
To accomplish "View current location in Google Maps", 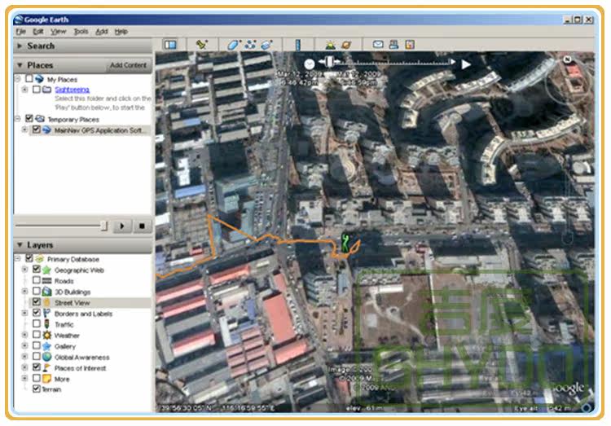I will tap(410, 45).
